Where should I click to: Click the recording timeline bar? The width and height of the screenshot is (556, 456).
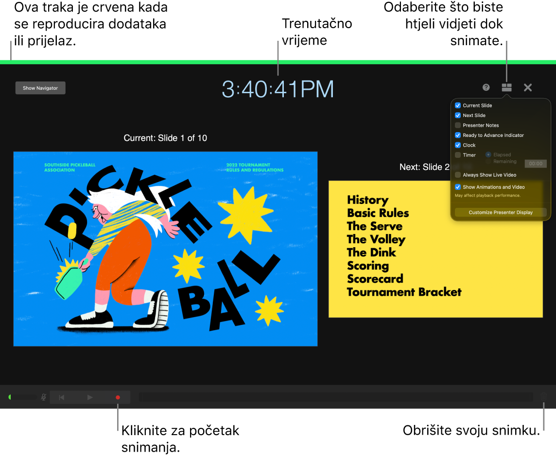click(336, 397)
